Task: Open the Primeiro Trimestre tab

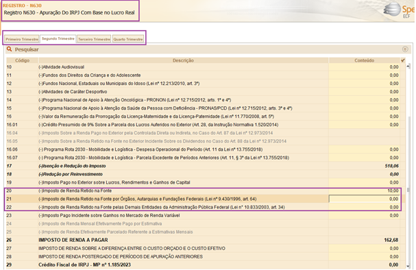Action: click(x=22, y=39)
